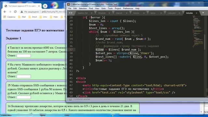The width and height of the screenshot is (208, 117).
Task: Close the Тестовые задания ЕГЭ browser tab
Action: click(x=39, y=6)
